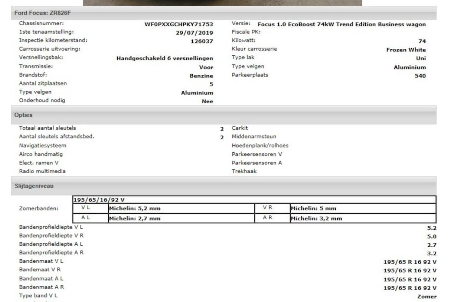Screen dimensions: 450x302
Task: Click the Kilowatt value 74
Action: pyautogui.click(x=422, y=41)
